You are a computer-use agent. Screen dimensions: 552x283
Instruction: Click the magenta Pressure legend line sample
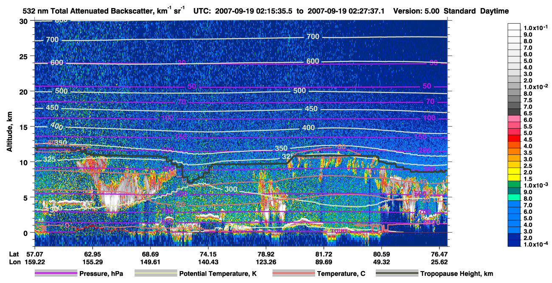[56, 274]
